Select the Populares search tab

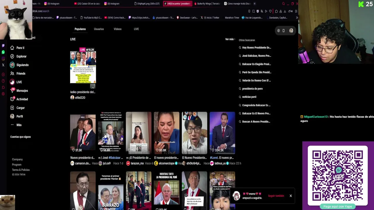coord(80,29)
